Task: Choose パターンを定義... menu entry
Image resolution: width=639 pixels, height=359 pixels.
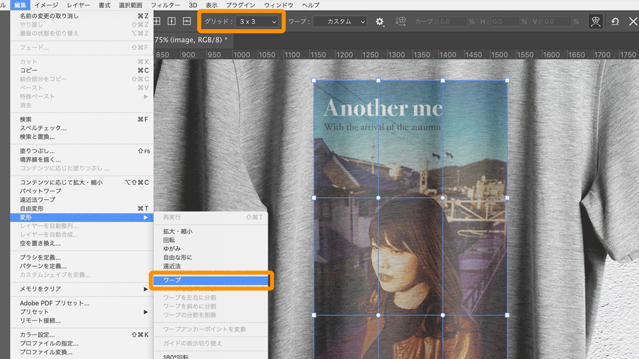Action: point(82,266)
